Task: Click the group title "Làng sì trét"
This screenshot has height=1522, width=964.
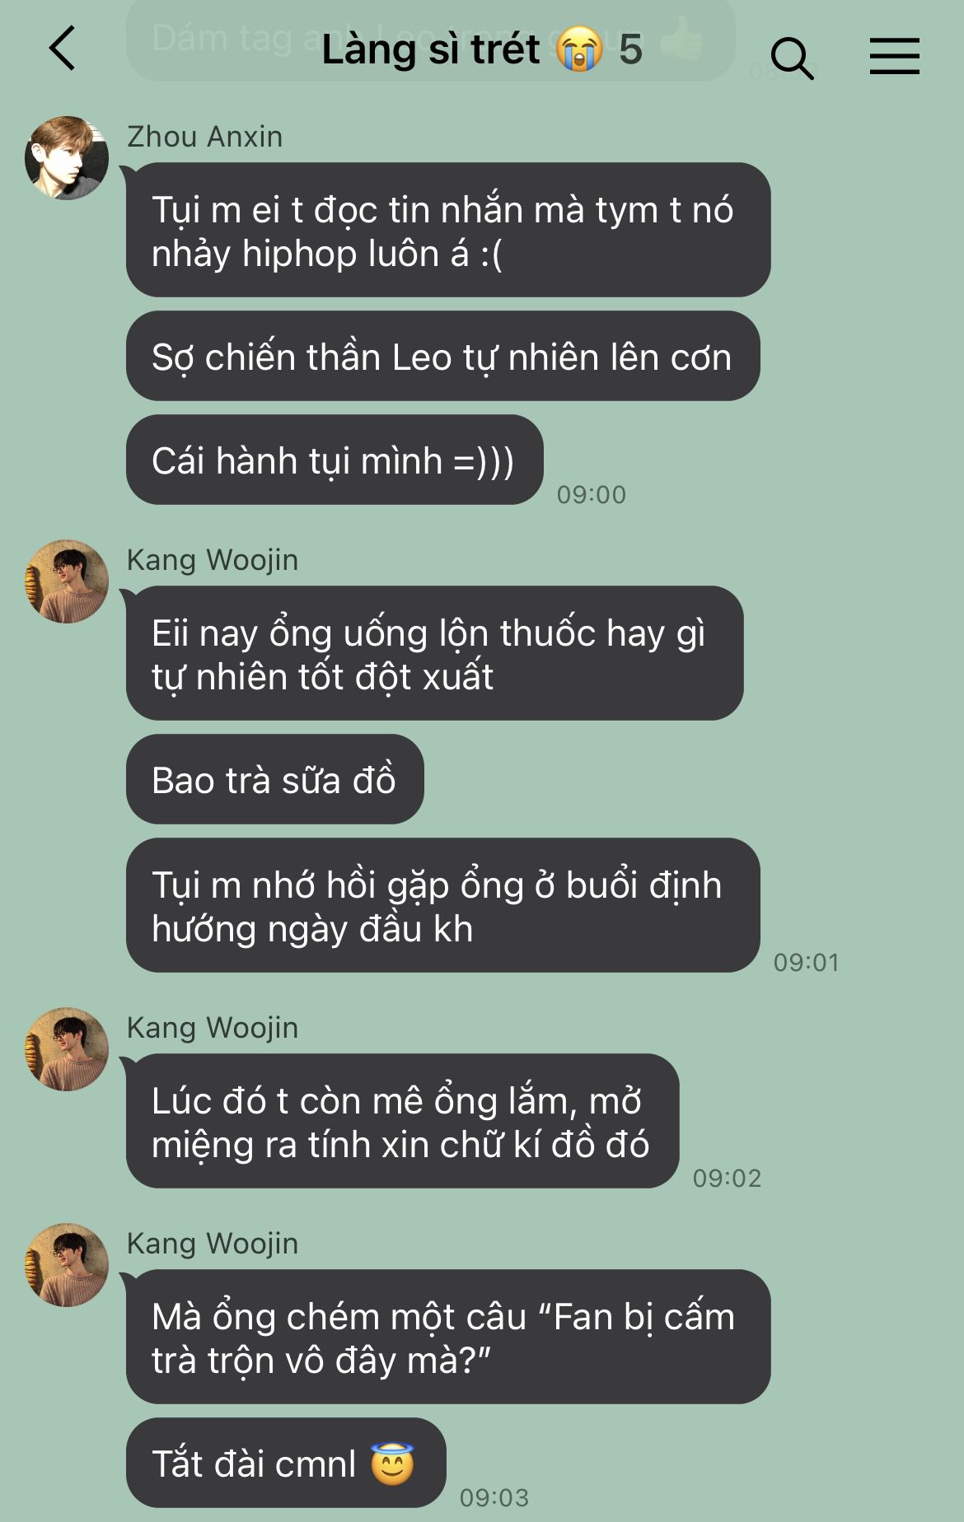Action: (431, 49)
